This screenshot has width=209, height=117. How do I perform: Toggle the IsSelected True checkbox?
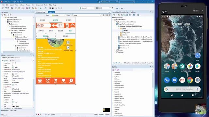[x=13, y=67]
